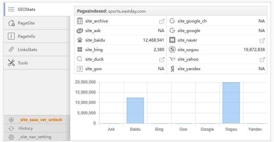This screenshot has height=142, width=274.
Task: Click the site_naver N icon
Action: click(x=172, y=40)
